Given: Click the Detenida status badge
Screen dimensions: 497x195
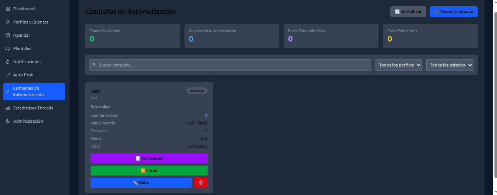Looking at the screenshot, I should point(197,91).
